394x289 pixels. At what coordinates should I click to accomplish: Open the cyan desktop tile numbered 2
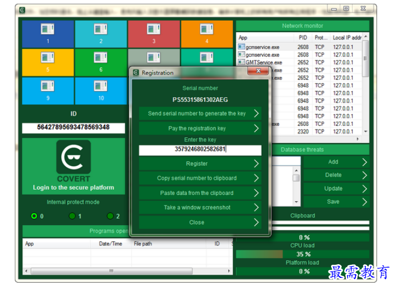coord(101,34)
